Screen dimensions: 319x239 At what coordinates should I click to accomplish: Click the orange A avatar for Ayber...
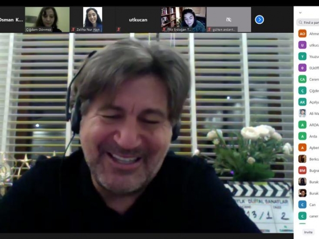pos(303,148)
